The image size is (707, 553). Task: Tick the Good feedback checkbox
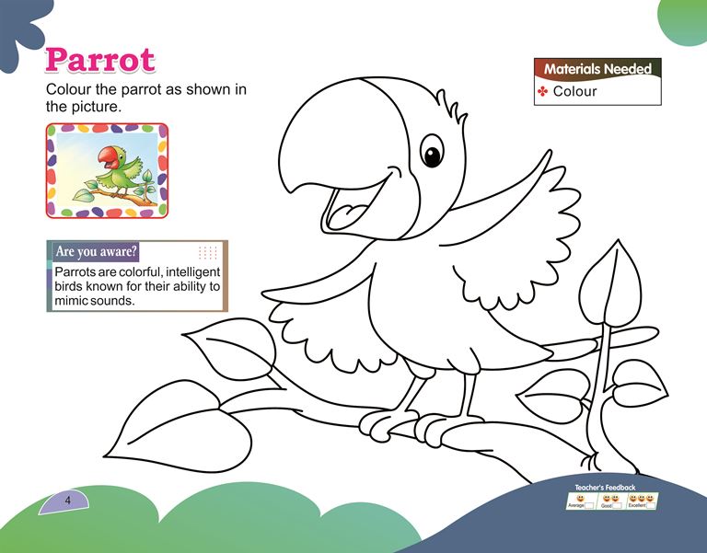click(617, 506)
